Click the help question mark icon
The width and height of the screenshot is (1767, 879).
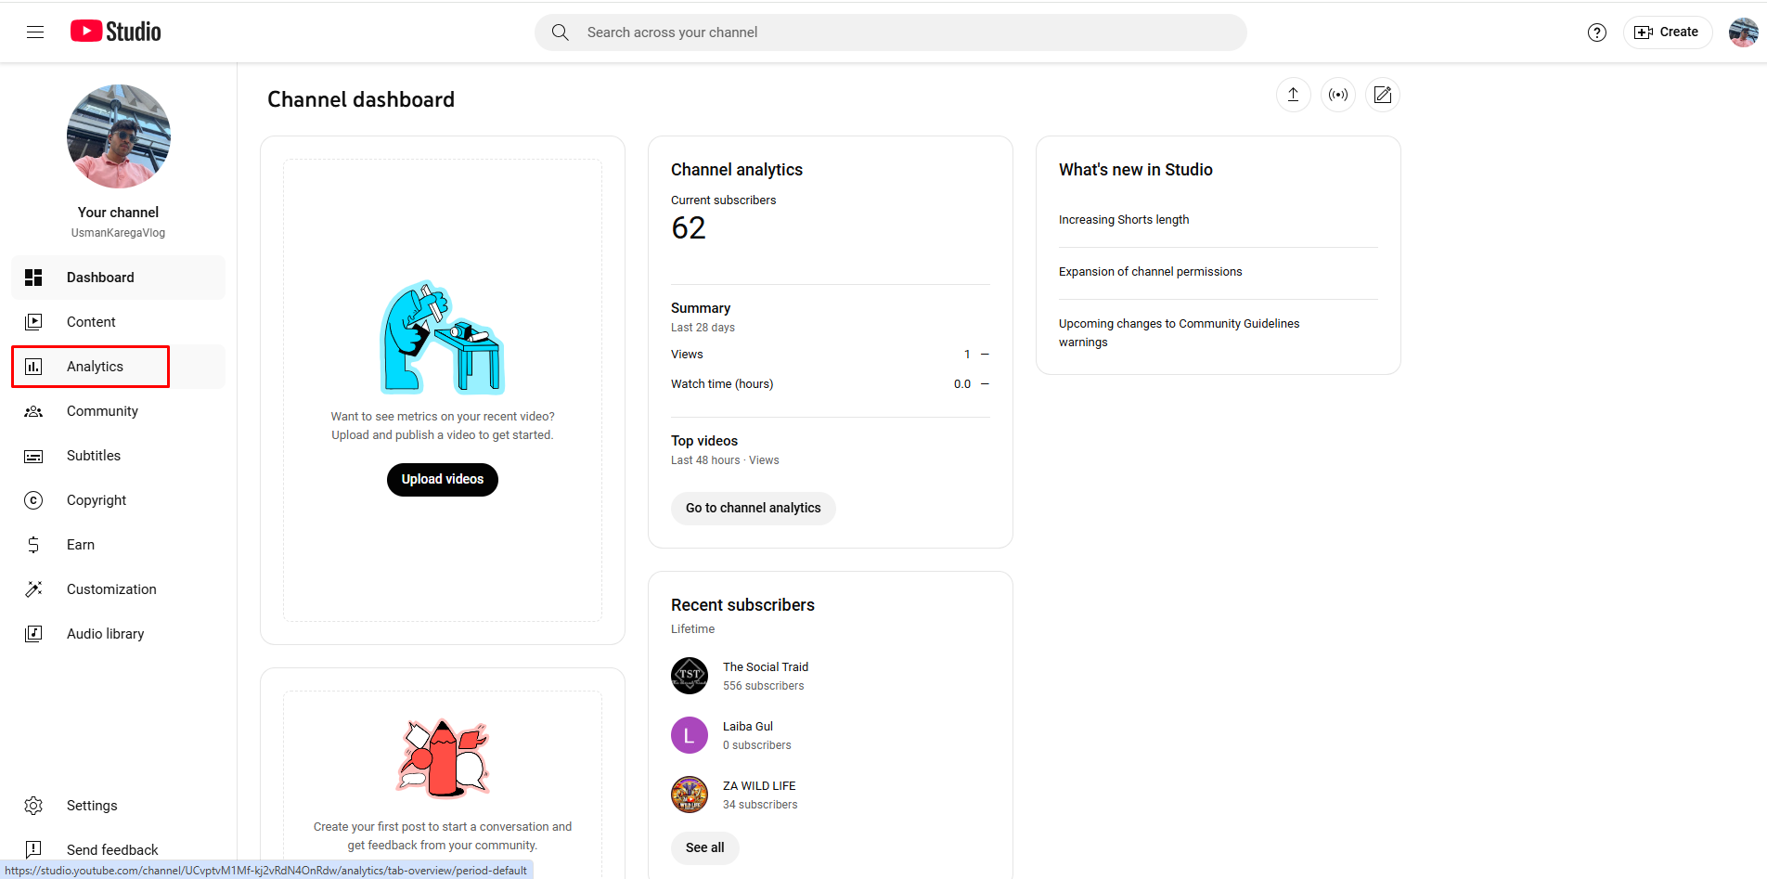(x=1597, y=32)
